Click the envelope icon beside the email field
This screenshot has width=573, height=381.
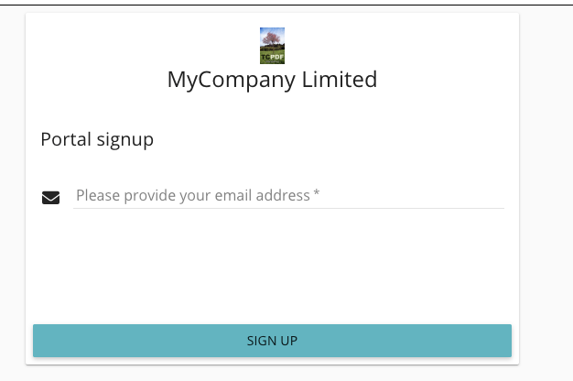tap(51, 197)
